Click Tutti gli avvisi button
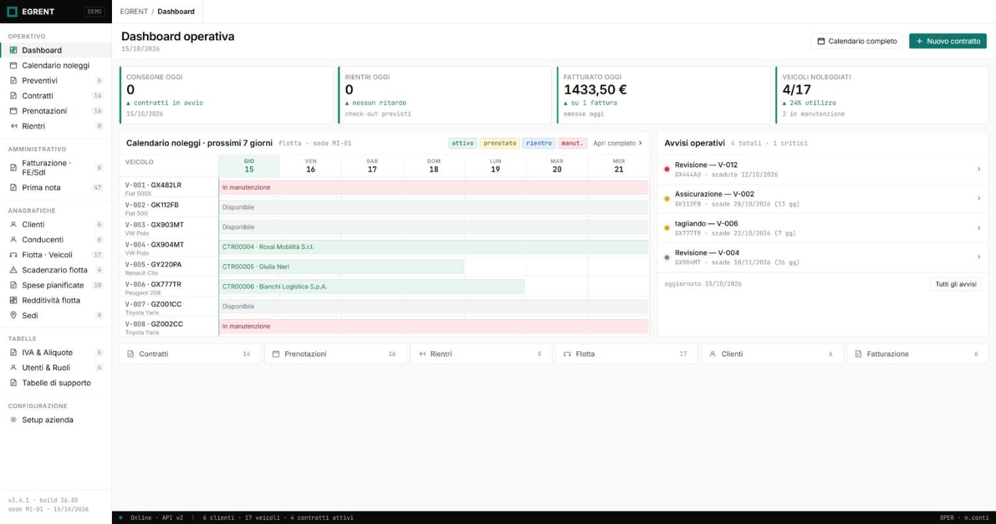996x524 pixels. 956,284
